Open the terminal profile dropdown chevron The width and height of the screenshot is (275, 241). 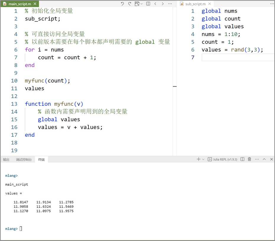click(x=203, y=159)
